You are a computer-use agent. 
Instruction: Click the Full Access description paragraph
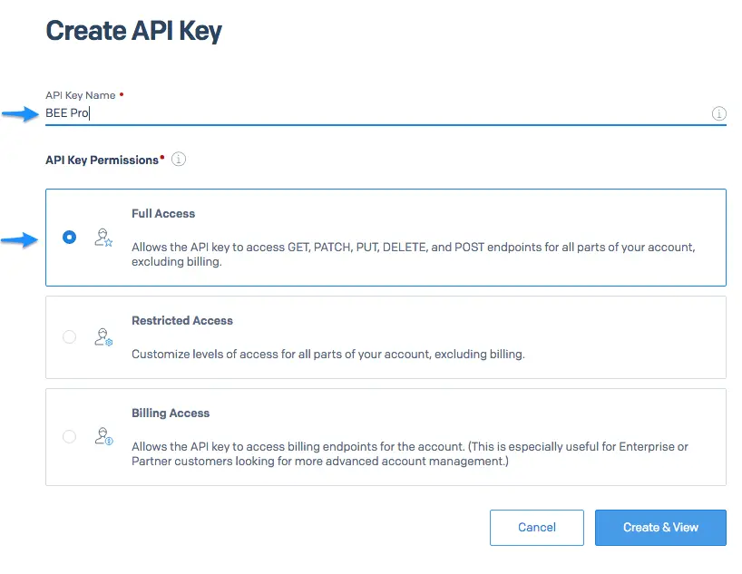pyautogui.click(x=413, y=254)
